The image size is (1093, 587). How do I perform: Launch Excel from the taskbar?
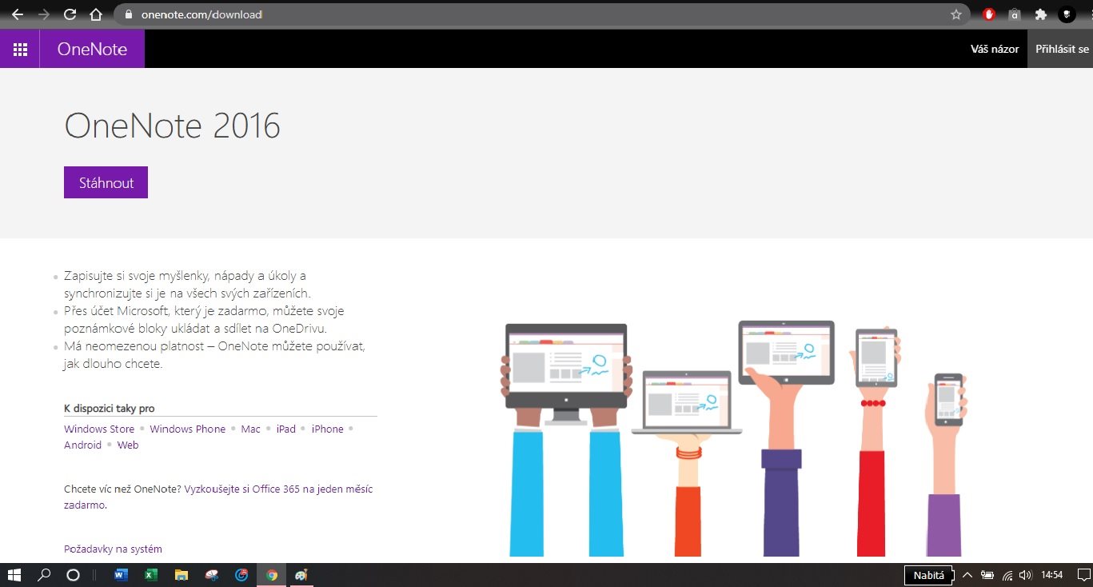[x=150, y=575]
